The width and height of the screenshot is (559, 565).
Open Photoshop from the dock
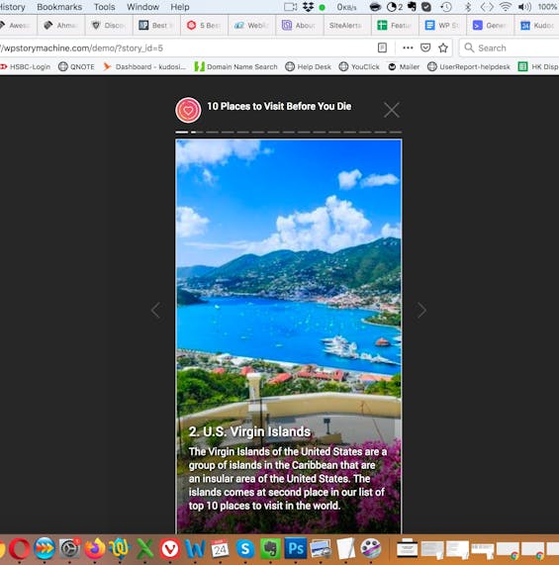(x=296, y=549)
